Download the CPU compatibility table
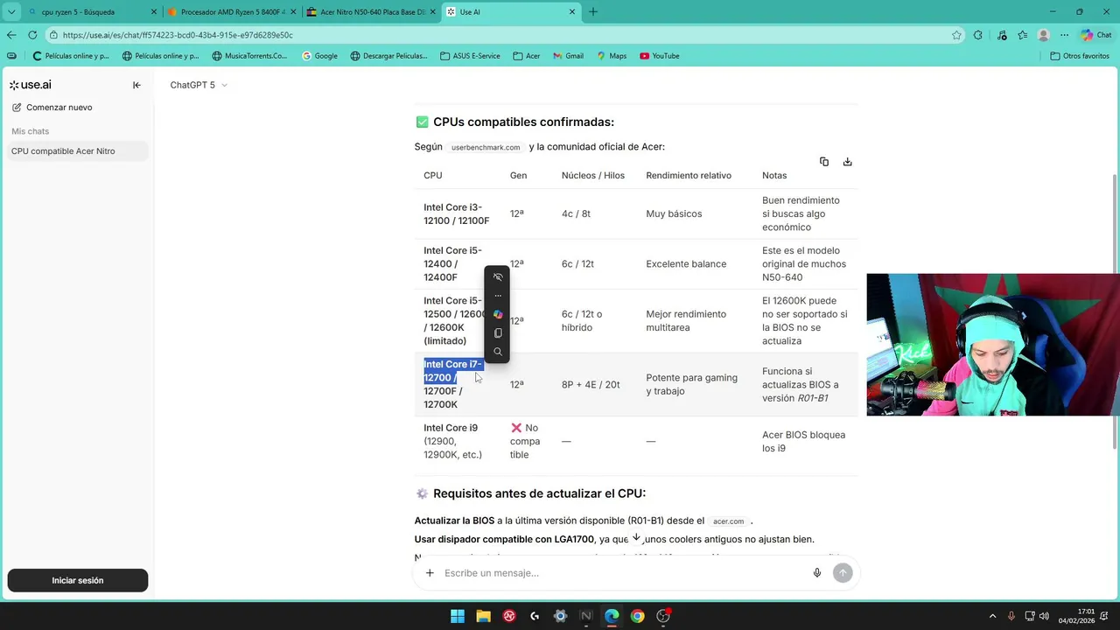This screenshot has height=630, width=1120. [847, 162]
